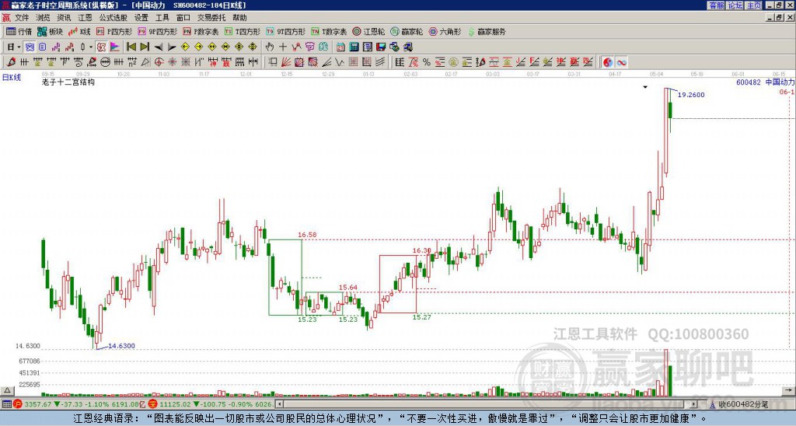The height and width of the screenshot is (426, 796).
Task: Click the circled 金 golden ratio icon
Action: (x=453, y=62)
